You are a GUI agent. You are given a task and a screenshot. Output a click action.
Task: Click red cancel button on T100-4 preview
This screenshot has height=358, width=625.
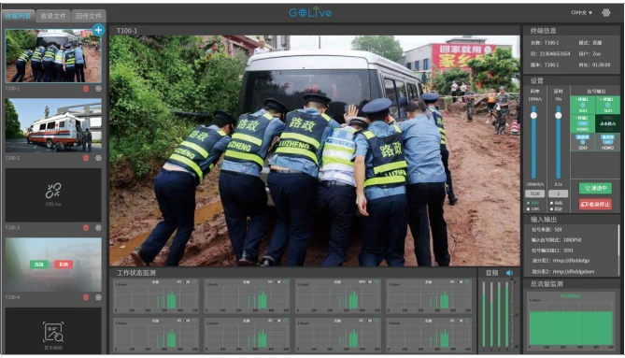pyautogui.click(x=64, y=265)
